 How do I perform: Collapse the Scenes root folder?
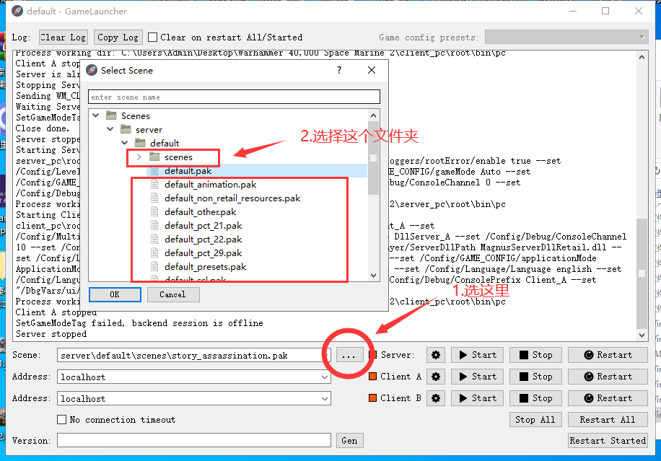tap(96, 115)
